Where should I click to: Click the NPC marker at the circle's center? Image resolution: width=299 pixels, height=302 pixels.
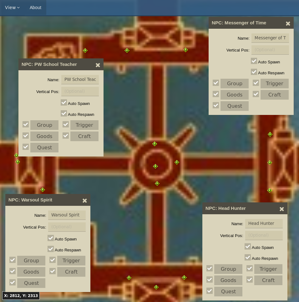tap(155, 166)
